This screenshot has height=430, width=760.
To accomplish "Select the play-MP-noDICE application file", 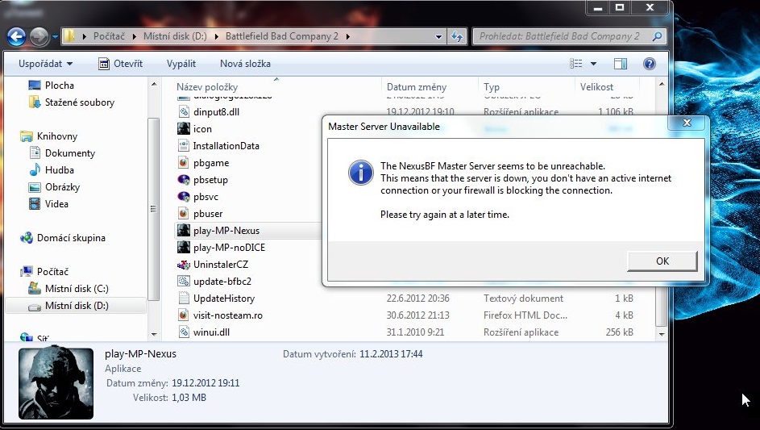I will click(x=229, y=248).
